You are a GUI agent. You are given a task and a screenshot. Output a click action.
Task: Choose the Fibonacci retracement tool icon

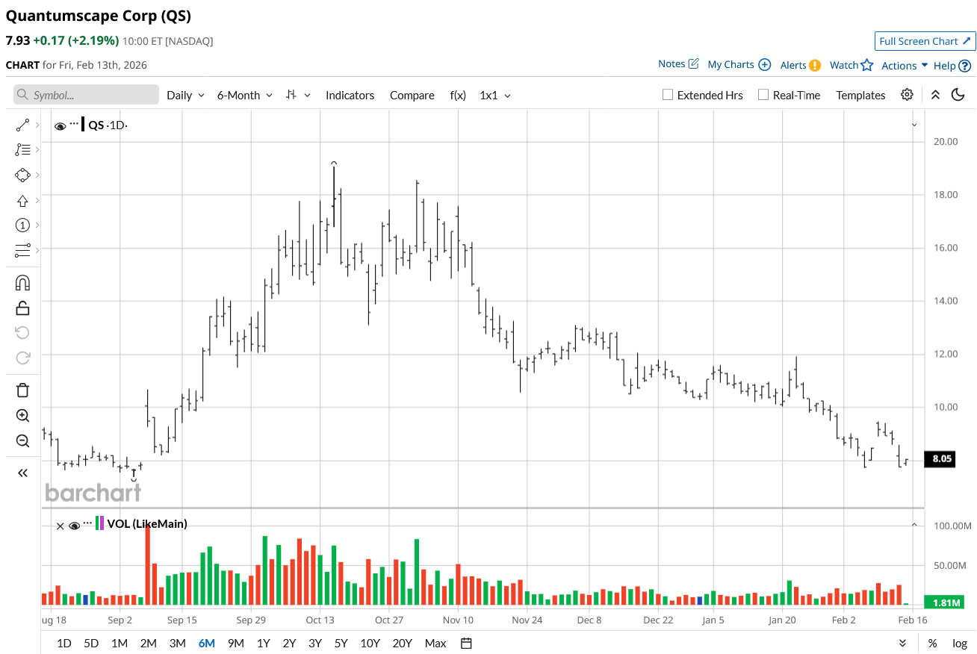[x=22, y=150]
